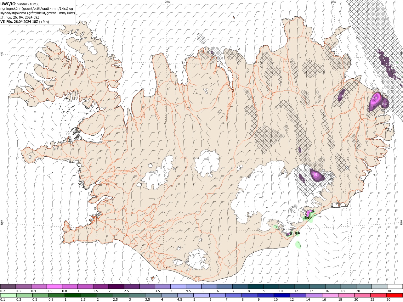Click the "slydda/snjókoma" snow legend description line

pos(37,13)
